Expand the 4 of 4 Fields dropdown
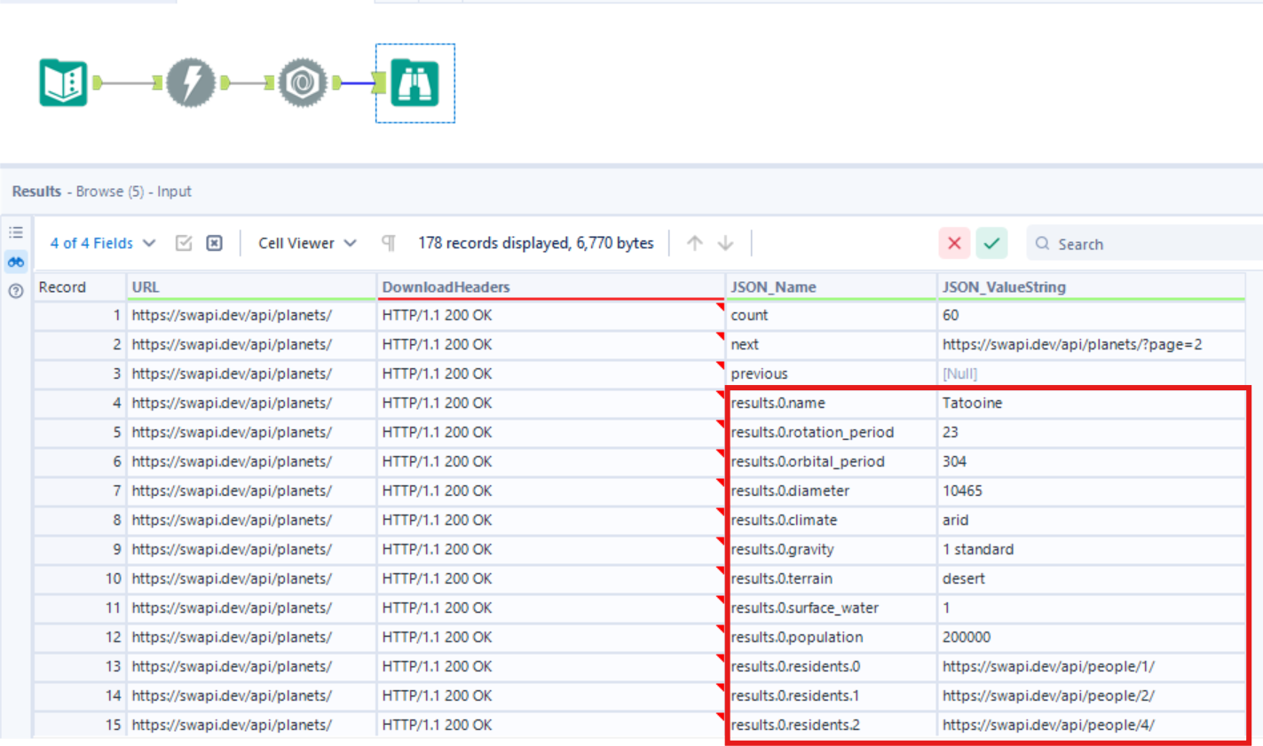The height and width of the screenshot is (746, 1263). [x=102, y=243]
